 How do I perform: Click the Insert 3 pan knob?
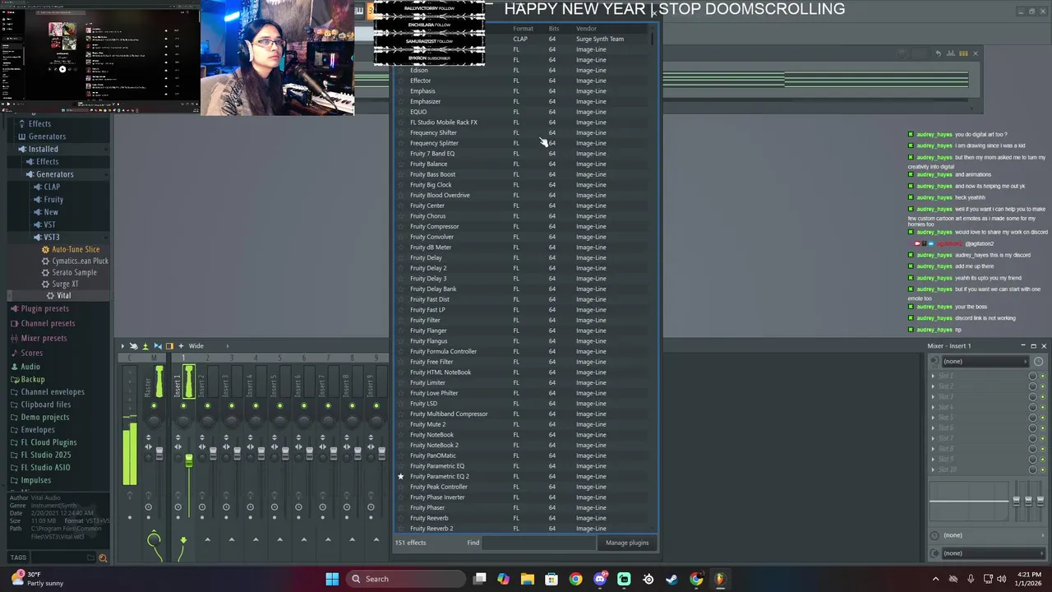(x=232, y=420)
